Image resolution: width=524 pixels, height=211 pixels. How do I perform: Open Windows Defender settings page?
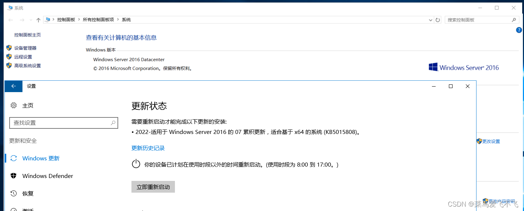pos(48,176)
